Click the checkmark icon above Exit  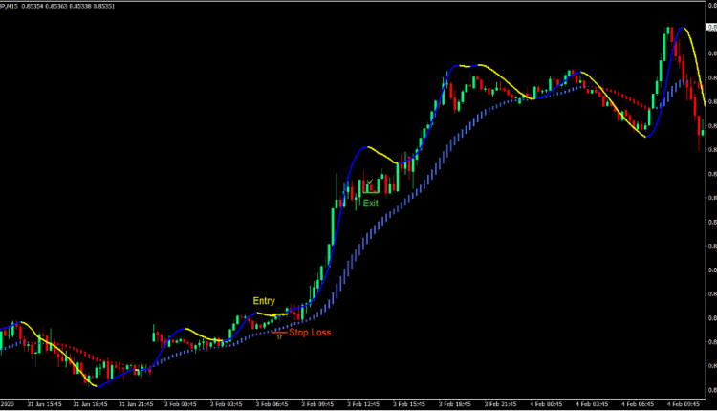(370, 181)
